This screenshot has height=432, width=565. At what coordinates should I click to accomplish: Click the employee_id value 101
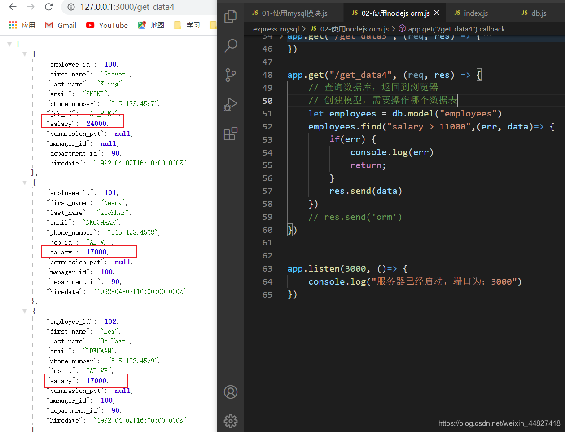pos(110,193)
